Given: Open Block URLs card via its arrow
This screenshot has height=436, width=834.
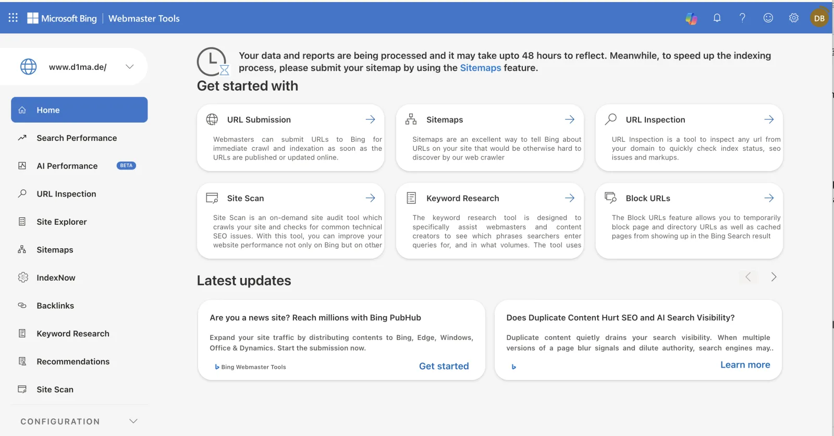Looking at the screenshot, I should tap(769, 198).
